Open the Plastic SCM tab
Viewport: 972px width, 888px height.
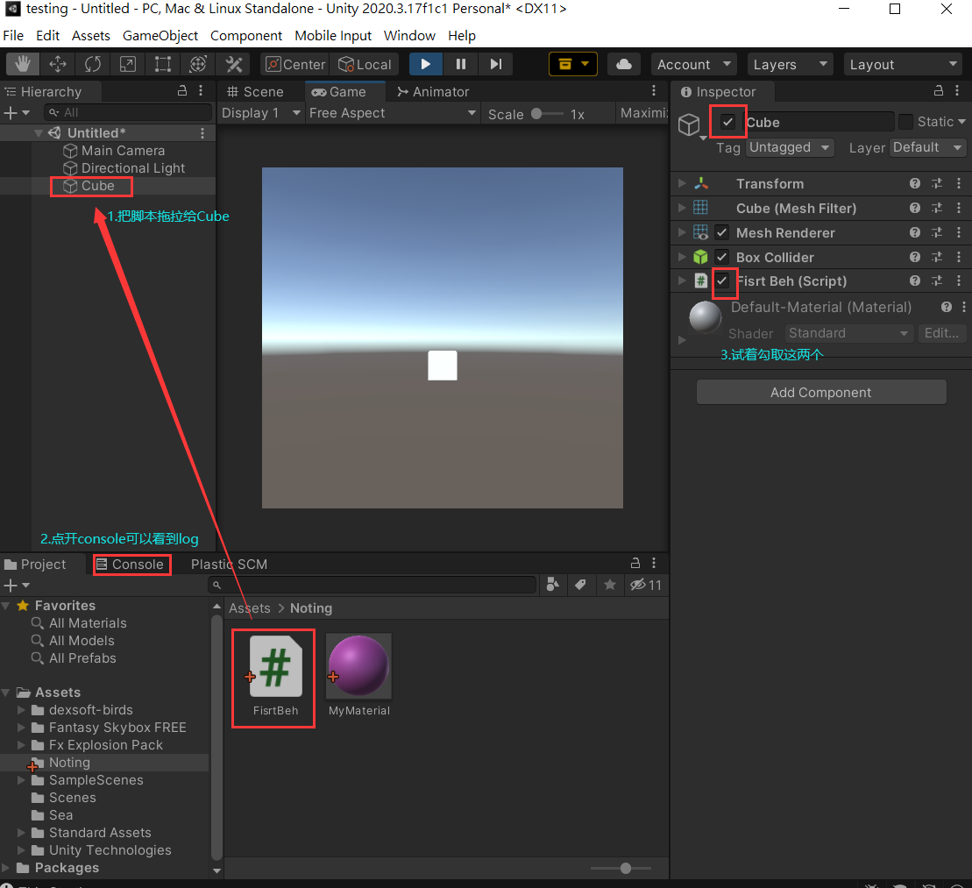229,564
